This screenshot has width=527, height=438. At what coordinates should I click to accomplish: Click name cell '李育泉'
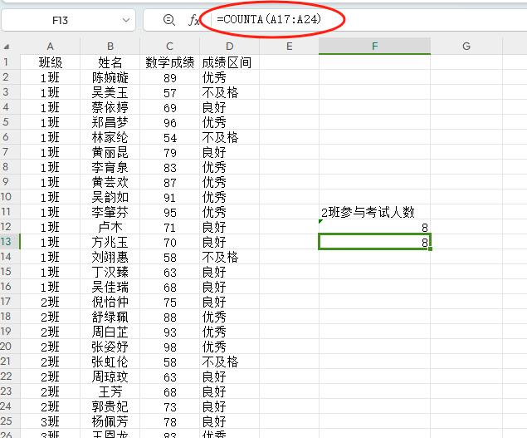pos(110,167)
